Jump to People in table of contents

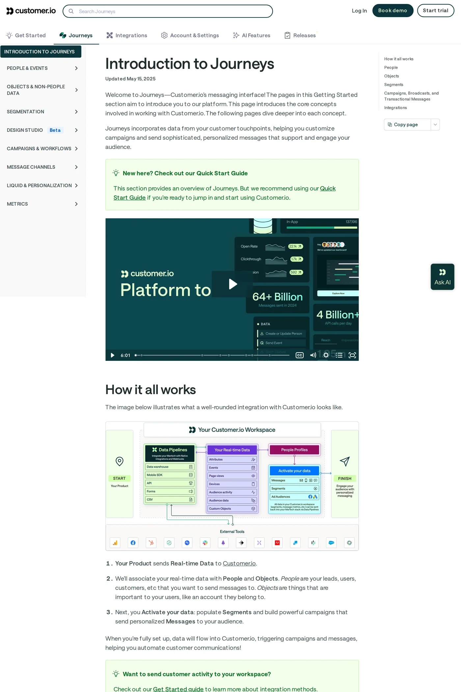point(391,68)
